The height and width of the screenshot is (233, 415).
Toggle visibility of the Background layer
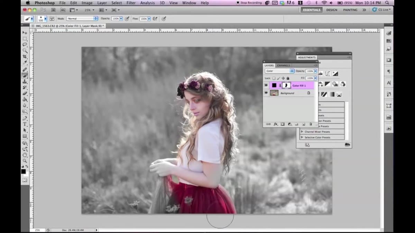[266, 93]
